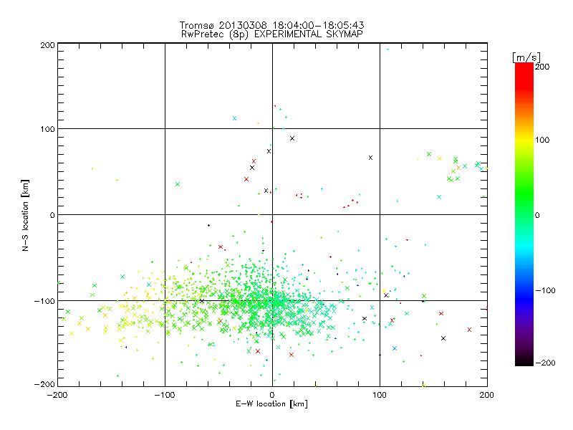Screen dimensions: 573x430
Task: Click the 'E-W location [km]' axis label
Action: 271,404
